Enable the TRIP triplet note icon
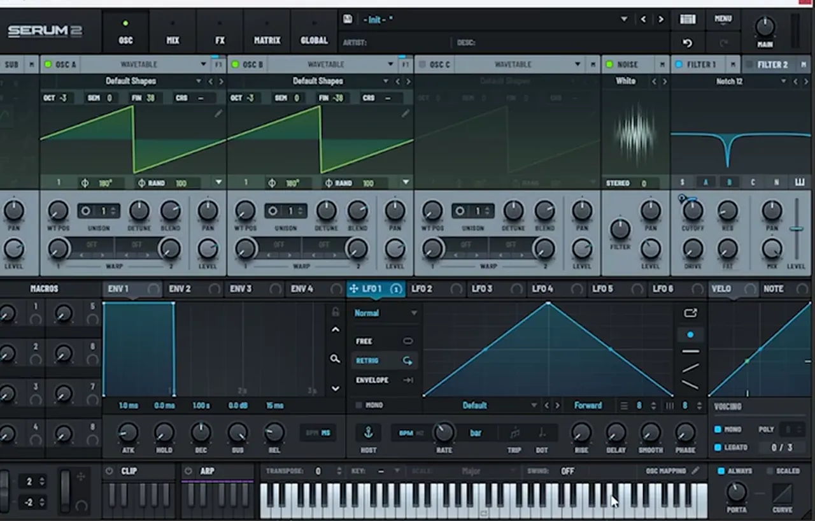Image resolution: width=815 pixels, height=521 pixels. tap(514, 433)
